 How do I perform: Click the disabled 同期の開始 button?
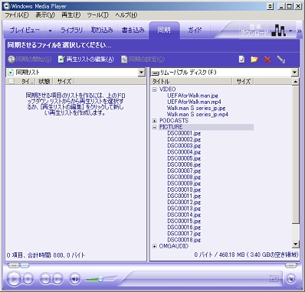[x=29, y=60]
